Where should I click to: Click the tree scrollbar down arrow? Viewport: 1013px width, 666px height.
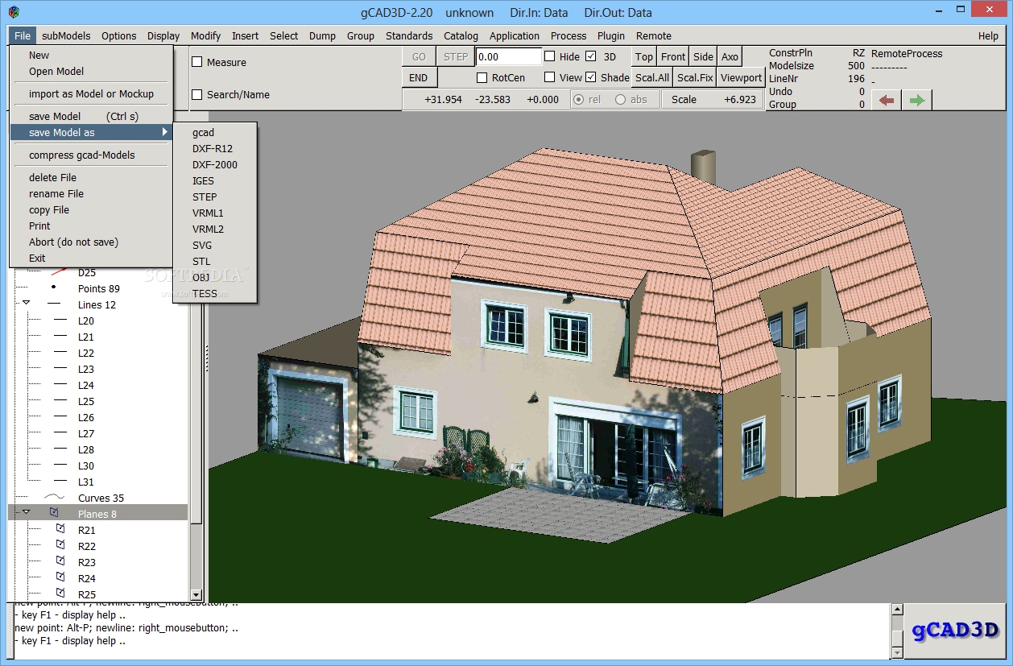pos(196,594)
